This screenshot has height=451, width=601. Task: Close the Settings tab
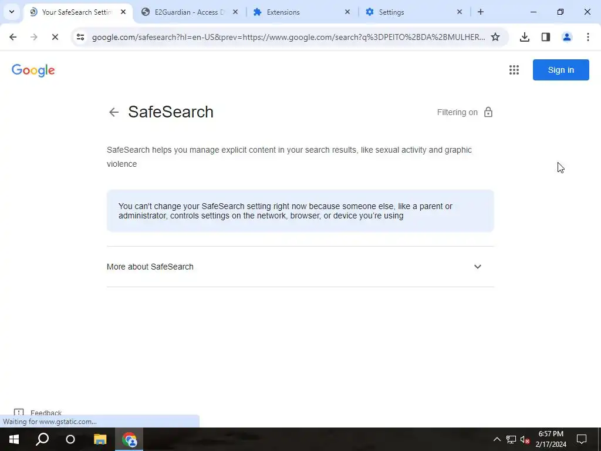click(460, 12)
